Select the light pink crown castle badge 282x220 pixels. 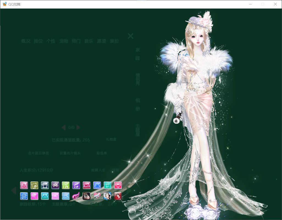pos(55,196)
